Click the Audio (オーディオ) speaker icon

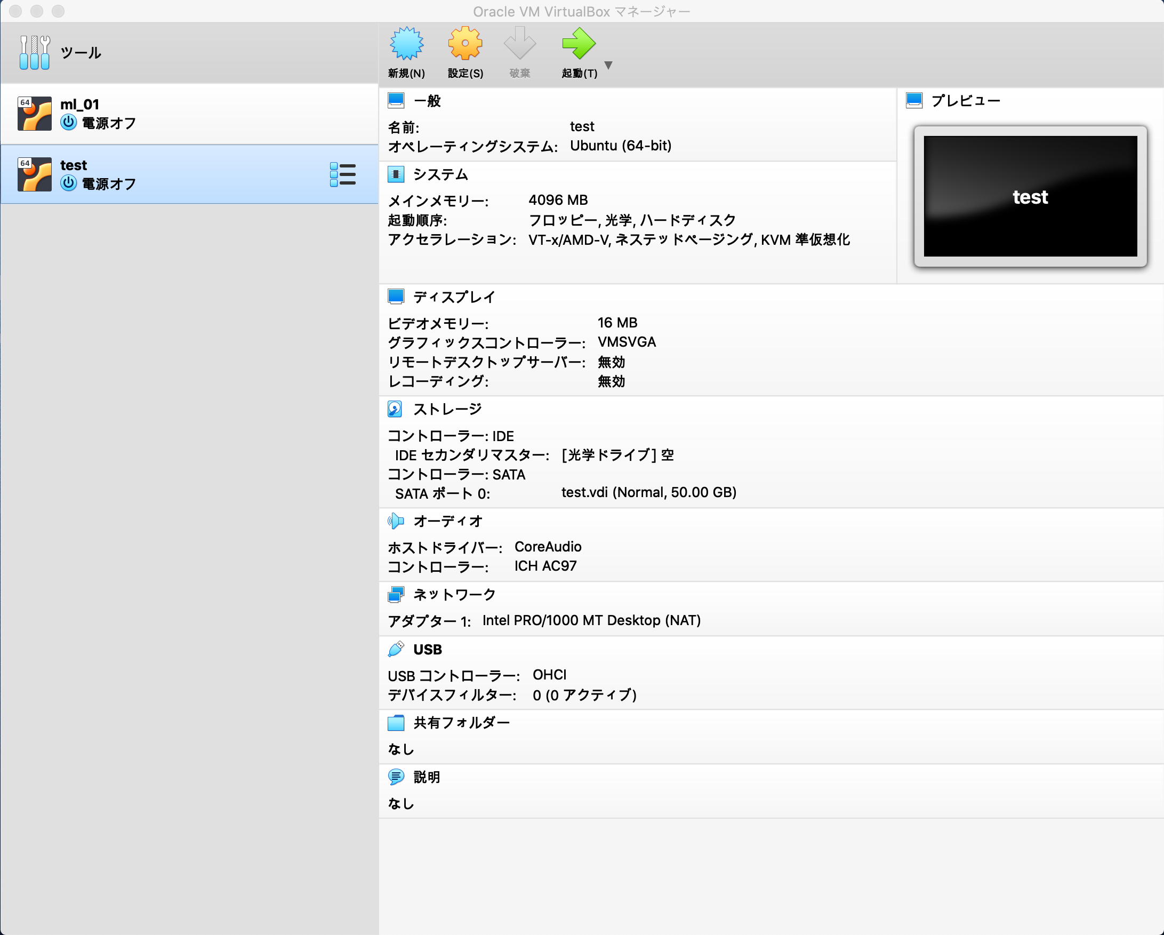click(395, 521)
